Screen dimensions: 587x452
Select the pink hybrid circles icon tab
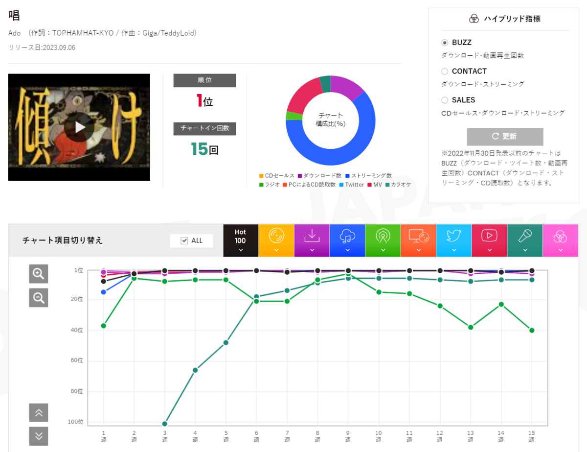pyautogui.click(x=560, y=237)
